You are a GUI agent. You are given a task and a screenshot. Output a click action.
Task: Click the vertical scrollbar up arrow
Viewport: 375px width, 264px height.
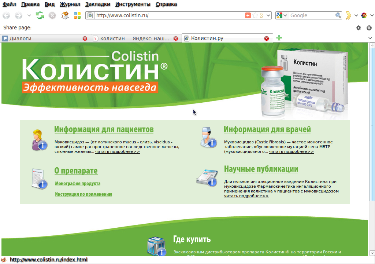tap(372, 45)
